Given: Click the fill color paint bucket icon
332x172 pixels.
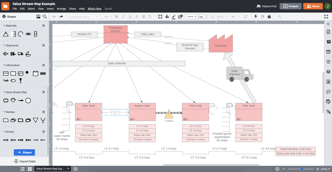Looking at the screenshot, I should (x=167, y=17).
